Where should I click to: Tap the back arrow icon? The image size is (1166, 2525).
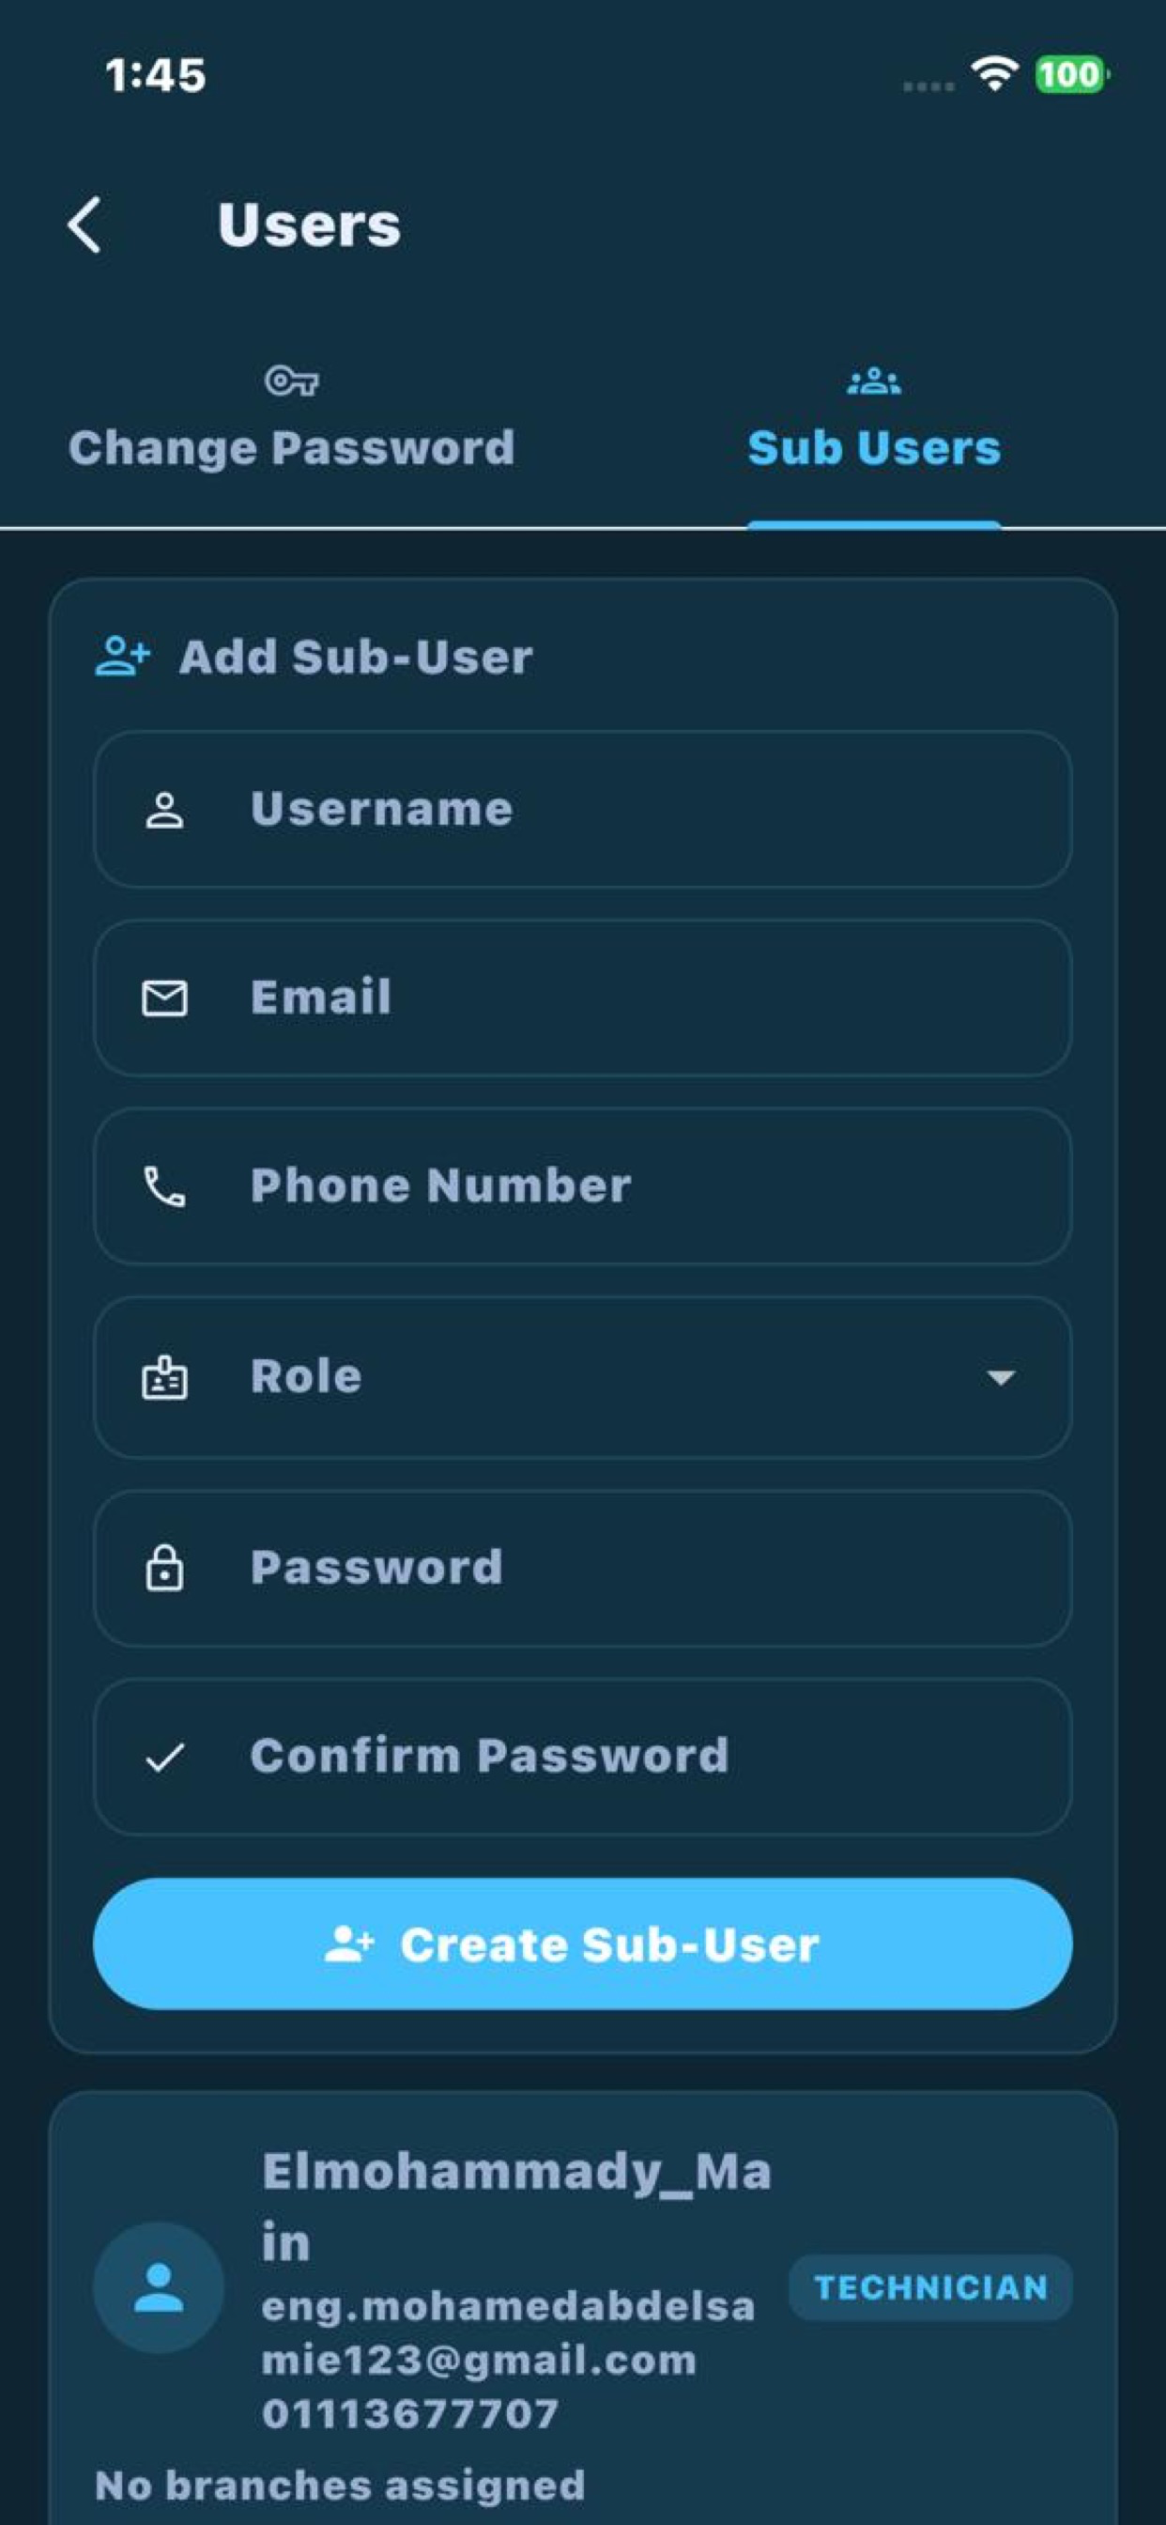tap(84, 225)
